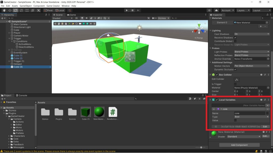Toggle audio in the Scene view

coord(87,18)
